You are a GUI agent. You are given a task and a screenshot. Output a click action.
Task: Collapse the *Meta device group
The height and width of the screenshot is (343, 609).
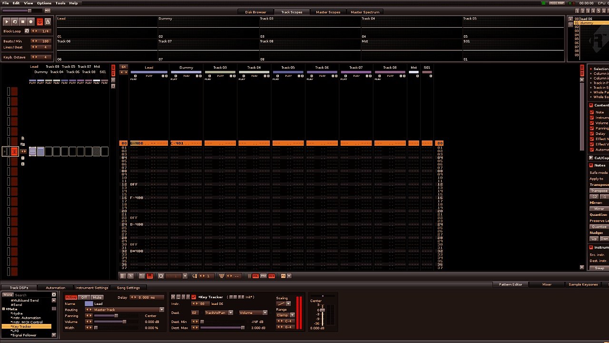(x=3, y=309)
